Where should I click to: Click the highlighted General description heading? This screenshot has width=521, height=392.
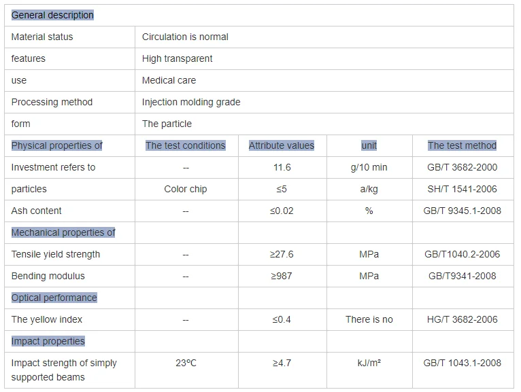[x=52, y=15]
